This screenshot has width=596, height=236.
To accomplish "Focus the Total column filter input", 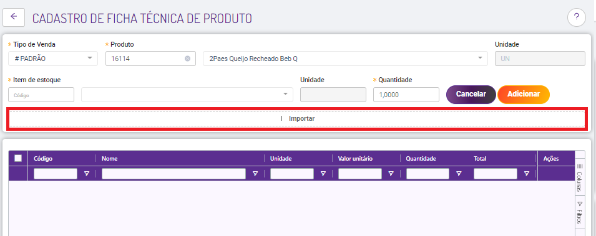I will click(496, 174).
